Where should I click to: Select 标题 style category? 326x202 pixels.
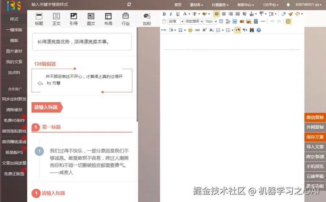coord(39,19)
